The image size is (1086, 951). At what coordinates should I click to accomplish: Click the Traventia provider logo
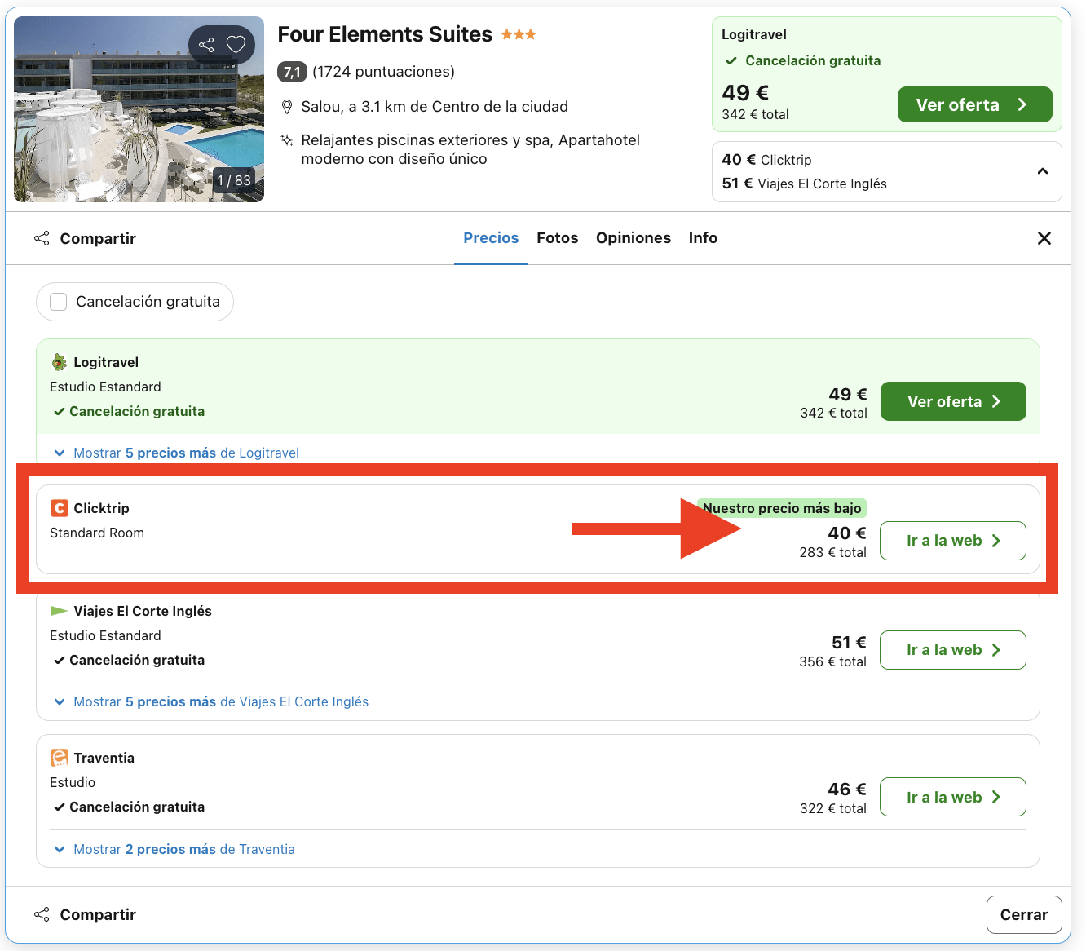point(60,758)
